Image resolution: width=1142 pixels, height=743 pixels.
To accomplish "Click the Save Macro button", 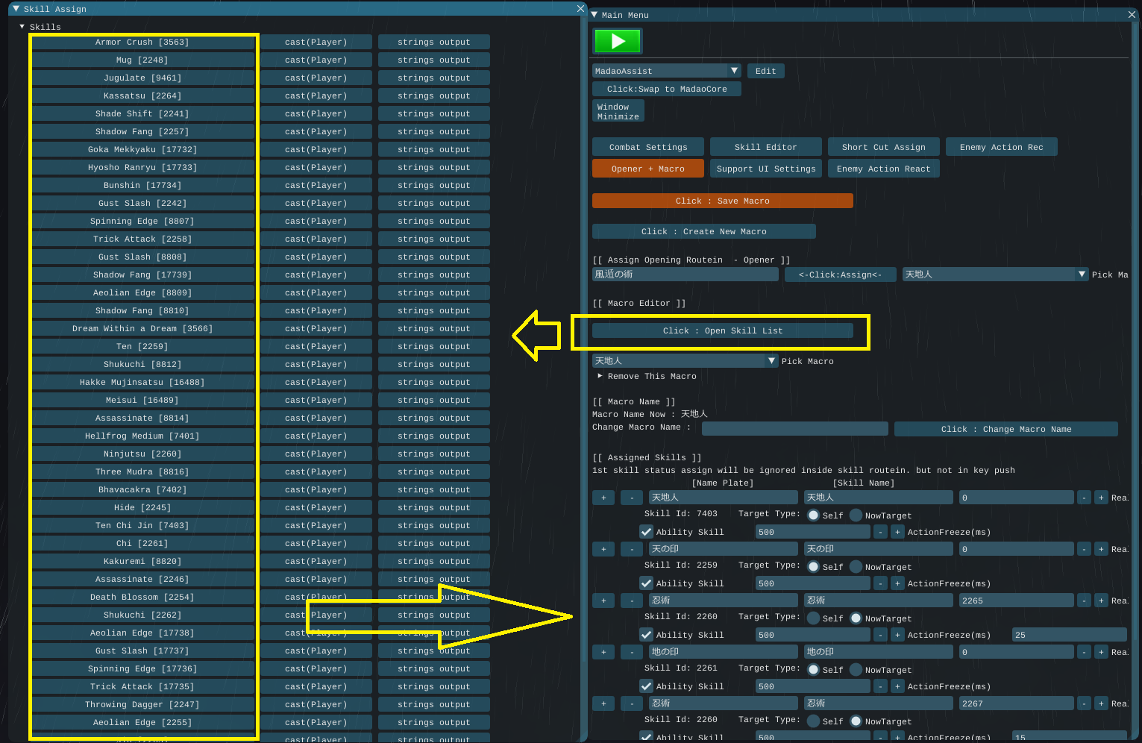I will tap(722, 201).
